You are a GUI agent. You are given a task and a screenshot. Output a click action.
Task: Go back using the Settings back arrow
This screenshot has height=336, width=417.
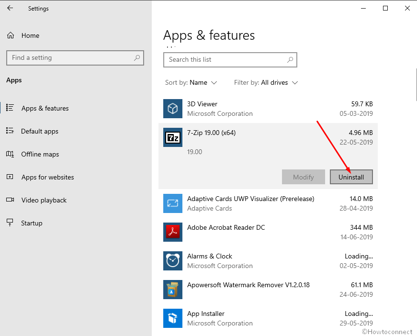[x=10, y=8]
